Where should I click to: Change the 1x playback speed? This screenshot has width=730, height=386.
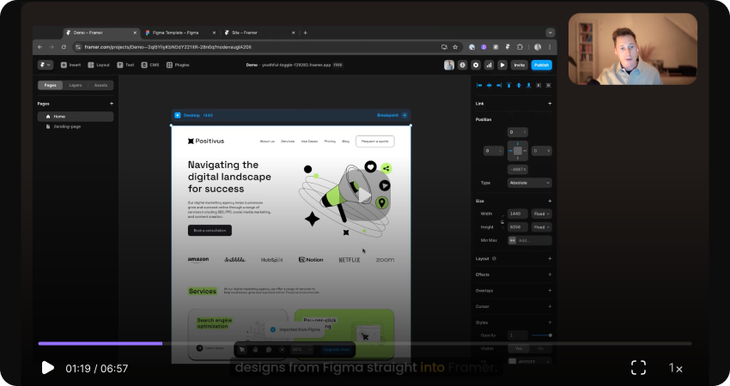(x=676, y=368)
